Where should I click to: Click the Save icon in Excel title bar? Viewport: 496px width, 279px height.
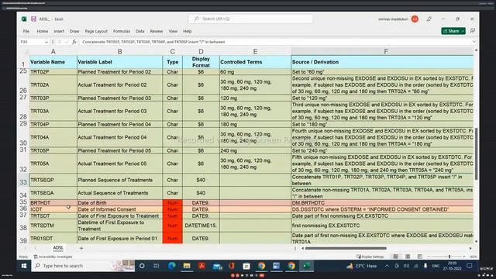click(33, 19)
